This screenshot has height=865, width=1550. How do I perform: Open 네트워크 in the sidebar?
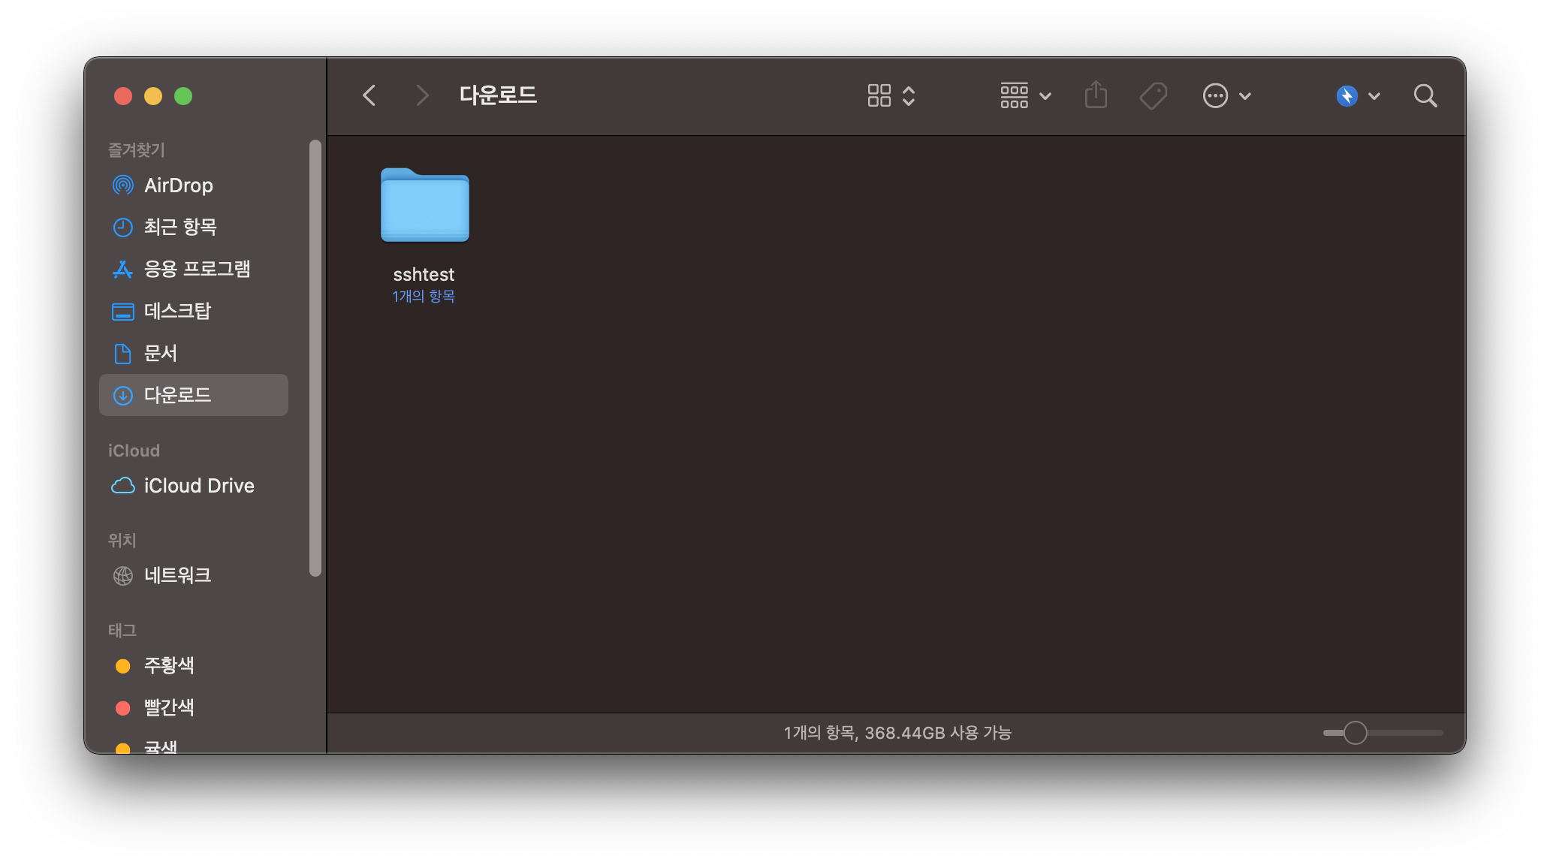pyautogui.click(x=177, y=575)
